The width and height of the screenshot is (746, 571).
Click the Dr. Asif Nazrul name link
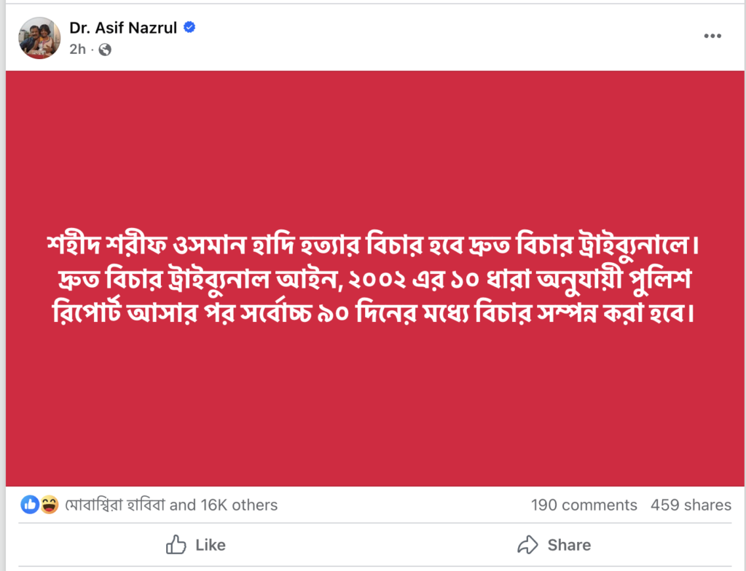click(123, 28)
